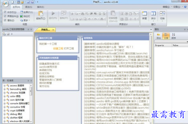Switch to the 插件(E) ribbon tab

[x=41, y=7]
